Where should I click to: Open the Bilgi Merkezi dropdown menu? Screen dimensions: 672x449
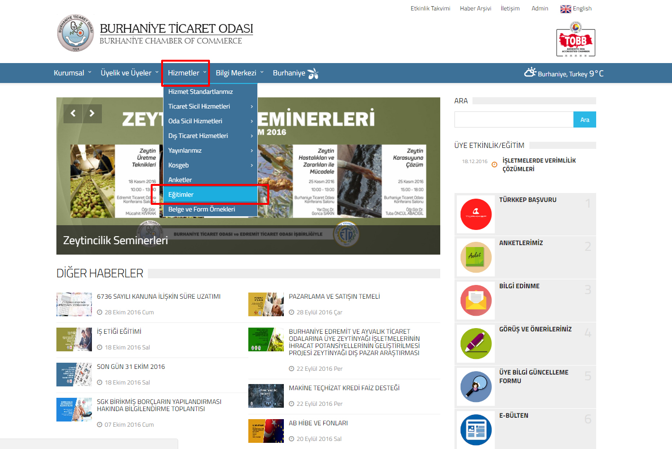239,73
